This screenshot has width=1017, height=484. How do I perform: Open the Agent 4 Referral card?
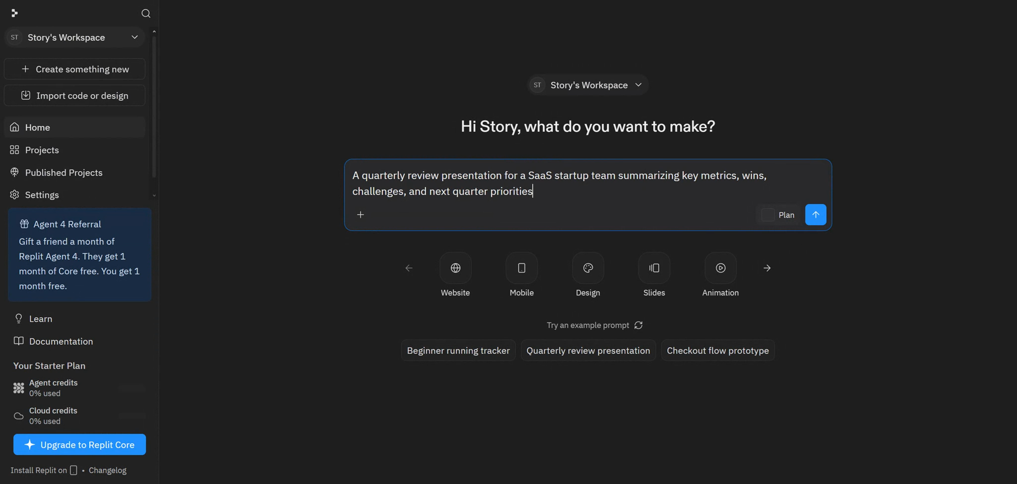[x=79, y=254]
